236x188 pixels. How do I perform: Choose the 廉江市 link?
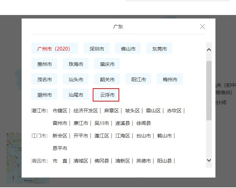81,123
